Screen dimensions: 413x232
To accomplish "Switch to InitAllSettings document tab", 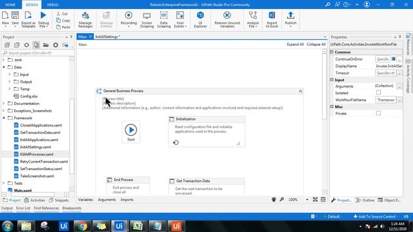I will (x=108, y=37).
